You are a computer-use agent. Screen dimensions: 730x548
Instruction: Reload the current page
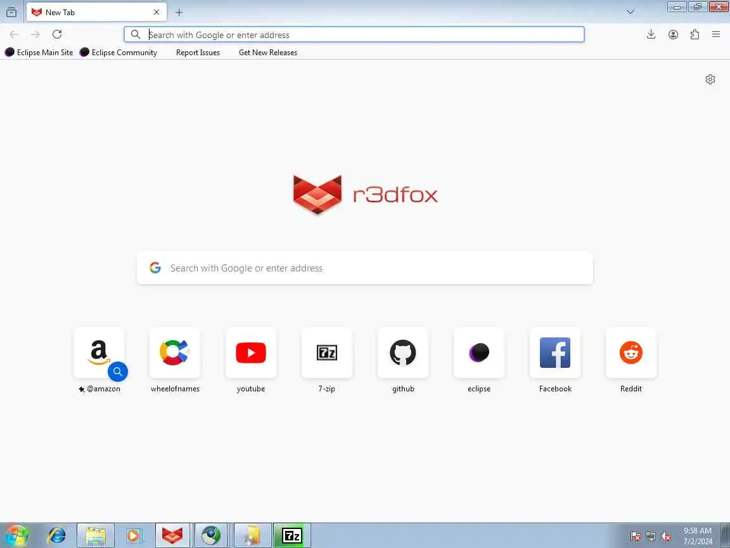(57, 34)
